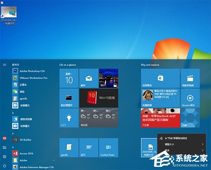Click the Mail (邮件) tile
The height and width of the screenshot is (170, 211).
[88, 78]
